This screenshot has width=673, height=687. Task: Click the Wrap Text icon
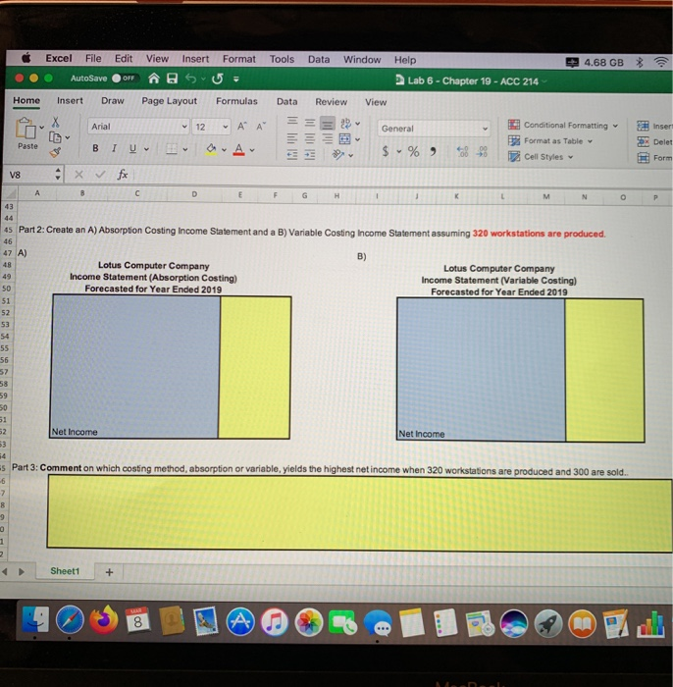pyautogui.click(x=345, y=123)
